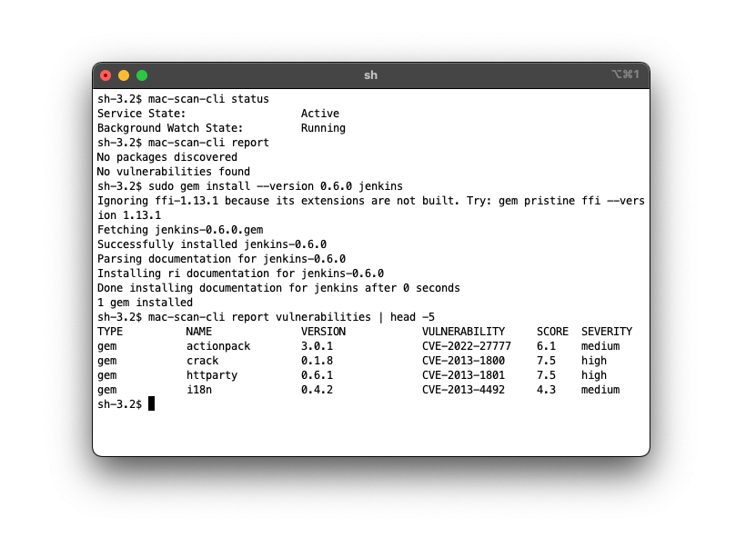Image resolution: width=746 pixels, height=547 pixels.
Task: Click 'No packages discovered' line
Action: pyautogui.click(x=167, y=157)
